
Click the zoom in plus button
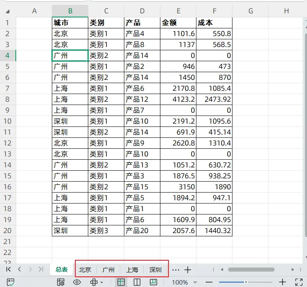coord(282,282)
